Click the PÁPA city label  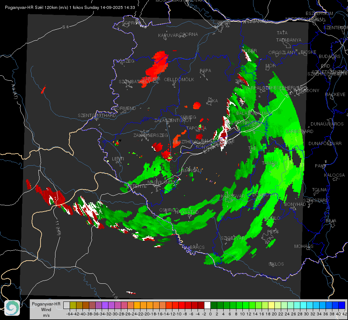(x=205, y=71)
